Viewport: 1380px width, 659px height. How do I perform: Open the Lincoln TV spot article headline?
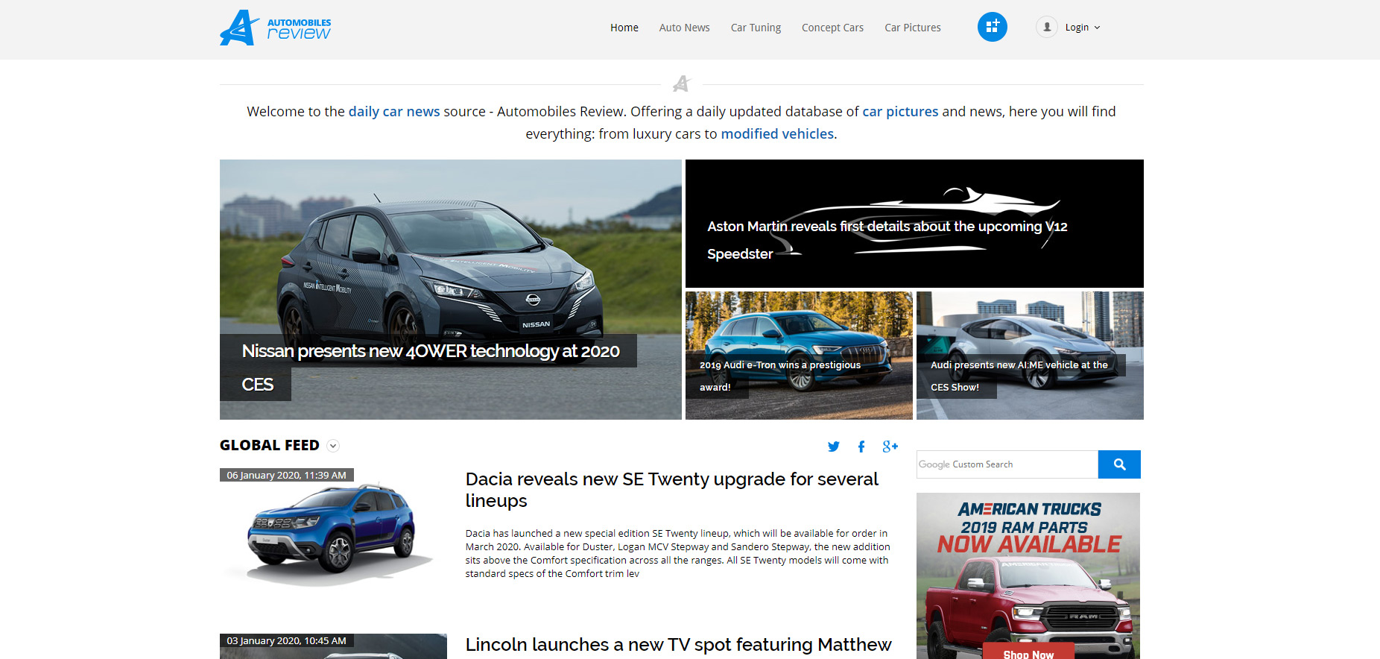[x=678, y=645]
